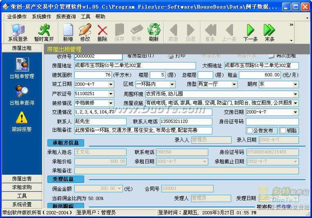Screen dimensions: 312x218
Task: Expand the toolbar overflow chevron
Action: coord(291,24)
